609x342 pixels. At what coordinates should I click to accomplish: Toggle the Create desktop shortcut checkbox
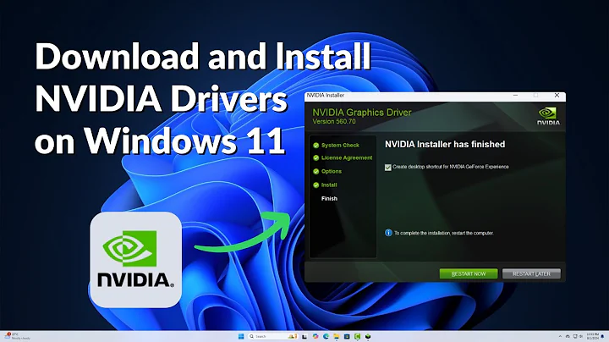[387, 167]
